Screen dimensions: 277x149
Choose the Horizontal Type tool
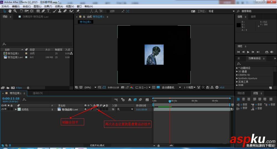tap(48, 11)
